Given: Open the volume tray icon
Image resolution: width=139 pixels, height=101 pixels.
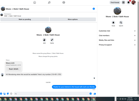Looking at the screenshot, I should coord(125,99).
